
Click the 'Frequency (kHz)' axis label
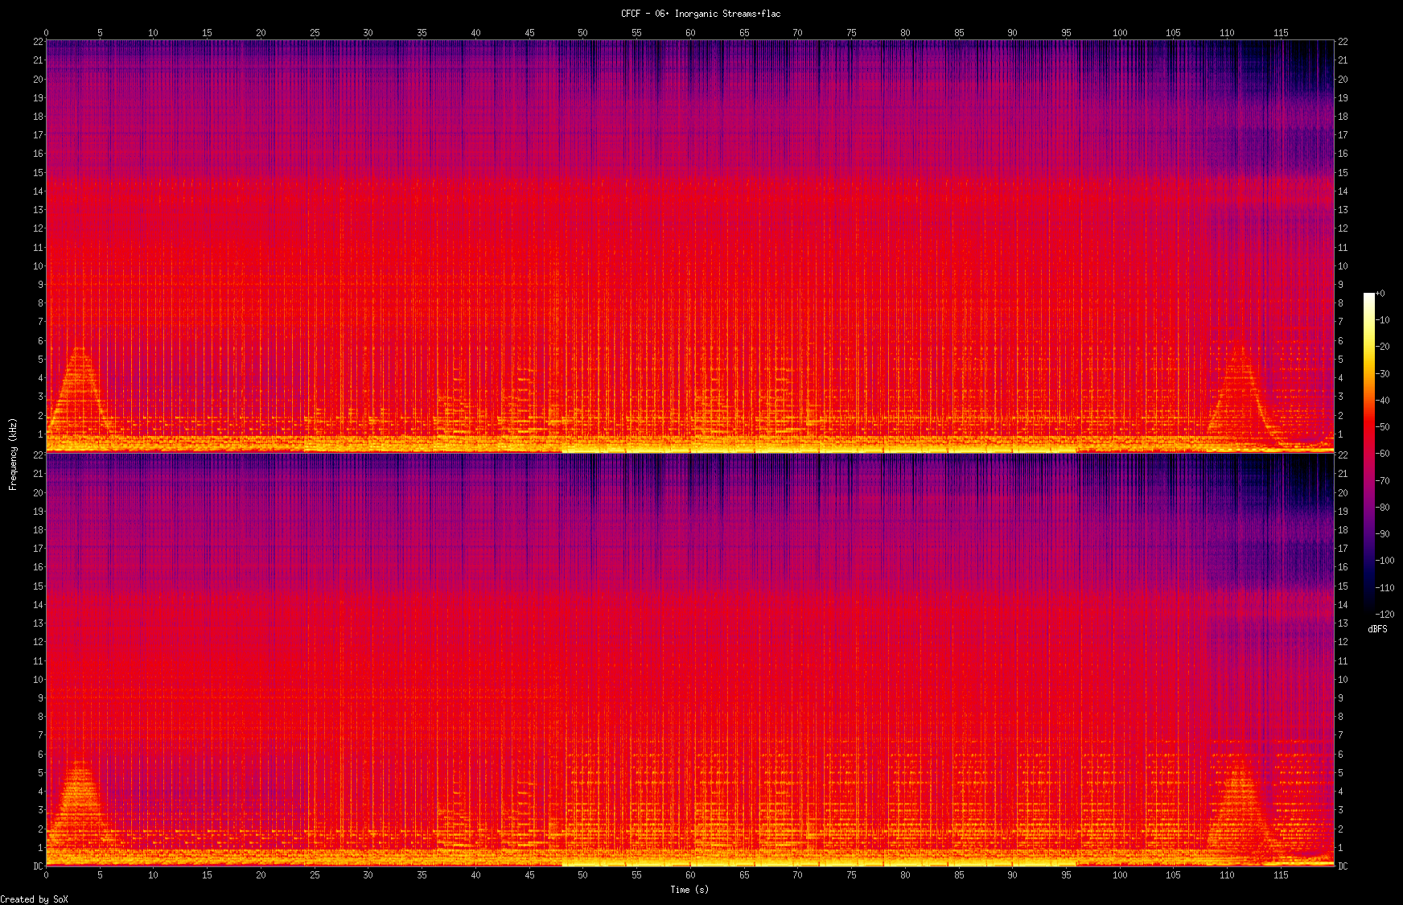(x=13, y=454)
